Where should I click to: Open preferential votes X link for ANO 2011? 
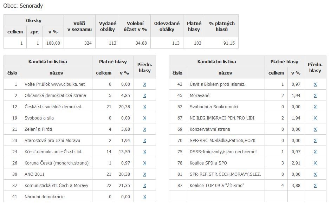click(144, 174)
